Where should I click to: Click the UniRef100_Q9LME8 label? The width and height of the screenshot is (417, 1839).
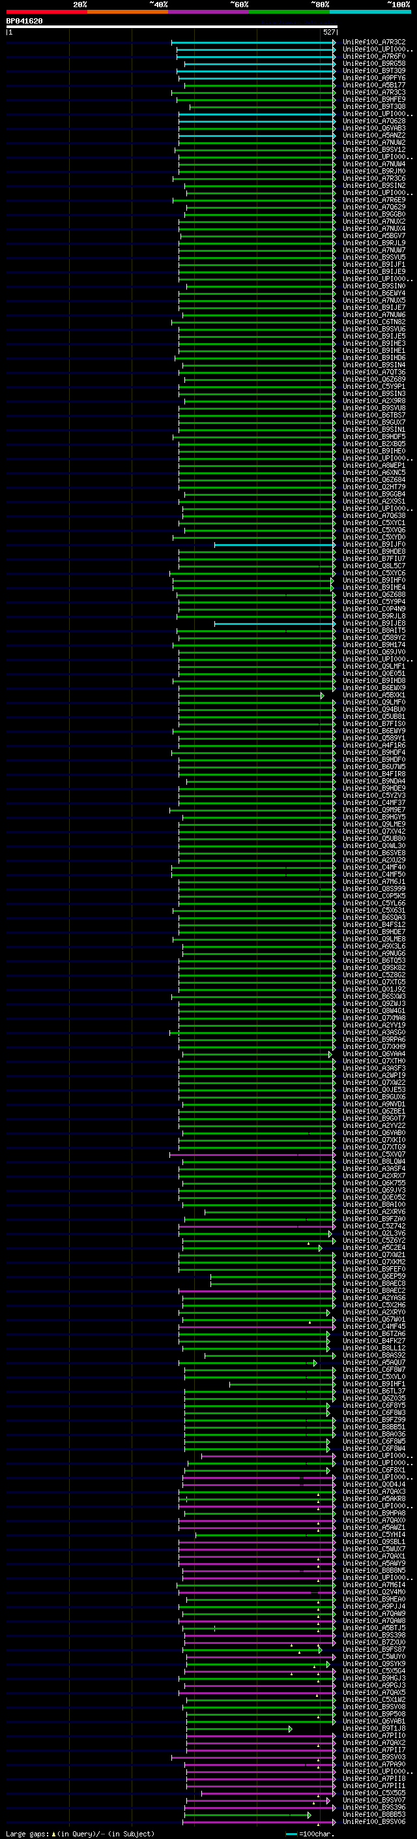(x=374, y=939)
